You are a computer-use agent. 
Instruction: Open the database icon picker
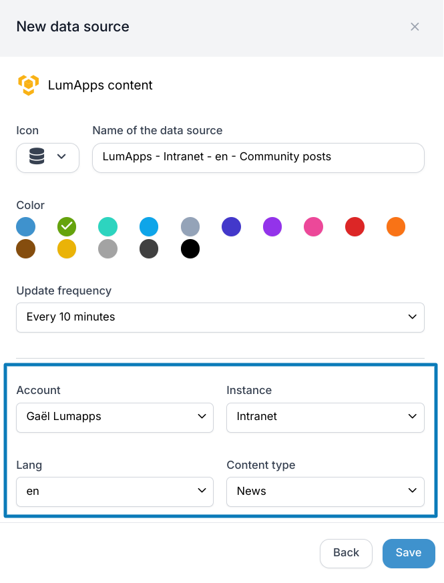[47, 158]
